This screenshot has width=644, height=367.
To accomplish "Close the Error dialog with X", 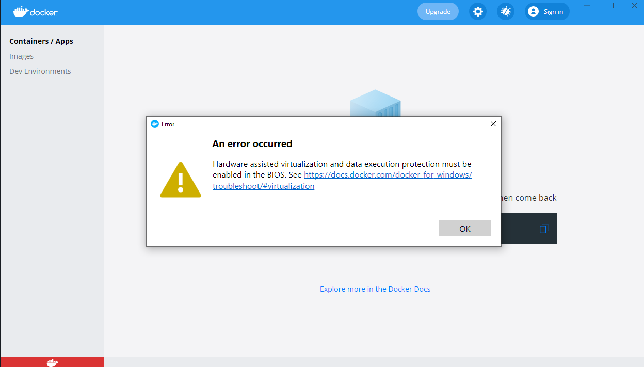I will [493, 124].
